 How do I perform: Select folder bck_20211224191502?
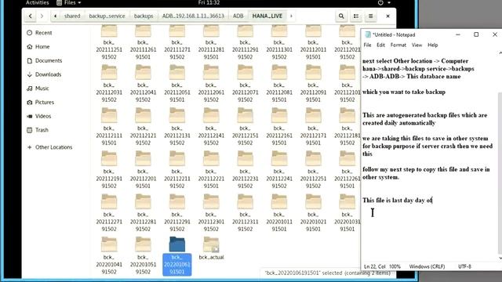point(279,170)
